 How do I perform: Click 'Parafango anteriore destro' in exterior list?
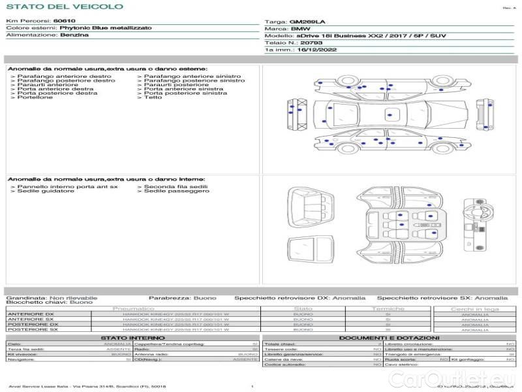(x=64, y=76)
